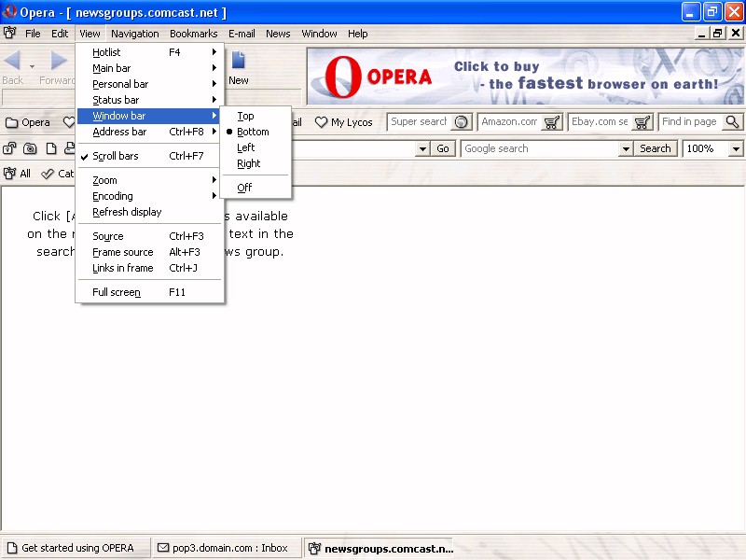Click the Find in page magnifier icon
This screenshot has height=560, width=746.
pyautogui.click(x=732, y=122)
